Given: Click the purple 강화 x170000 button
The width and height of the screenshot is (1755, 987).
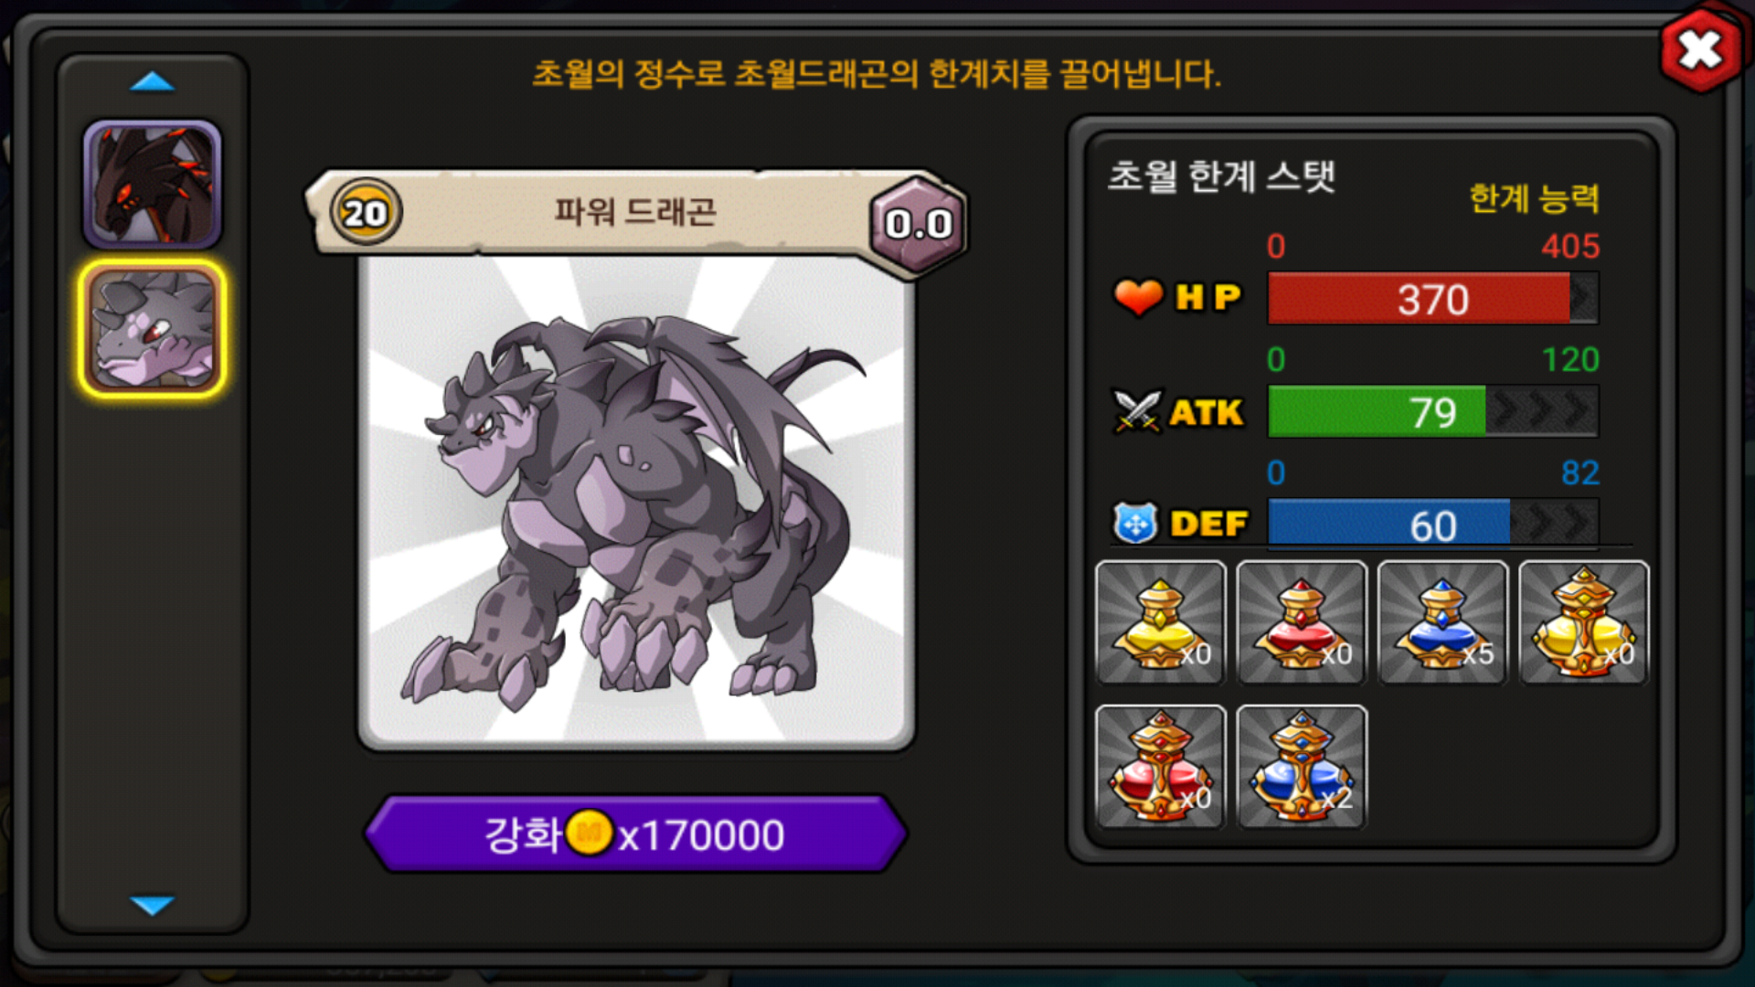Looking at the screenshot, I should (x=635, y=833).
